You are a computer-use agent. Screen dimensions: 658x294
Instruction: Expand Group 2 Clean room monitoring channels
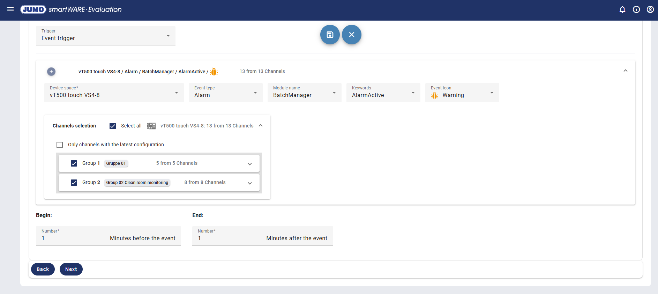coord(249,183)
